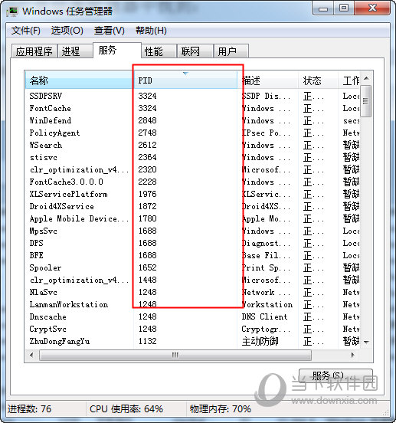Select the NlaSvc service row
396x423 pixels.
click(x=192, y=293)
